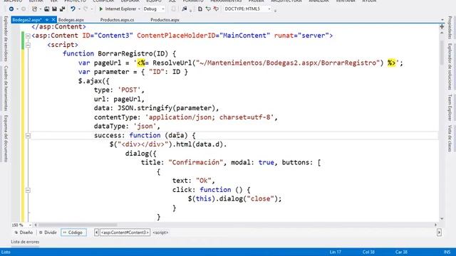Click the Navigate Forward arrow icon
Image resolution: width=456 pixels, height=256 pixels.
tap(24, 9)
